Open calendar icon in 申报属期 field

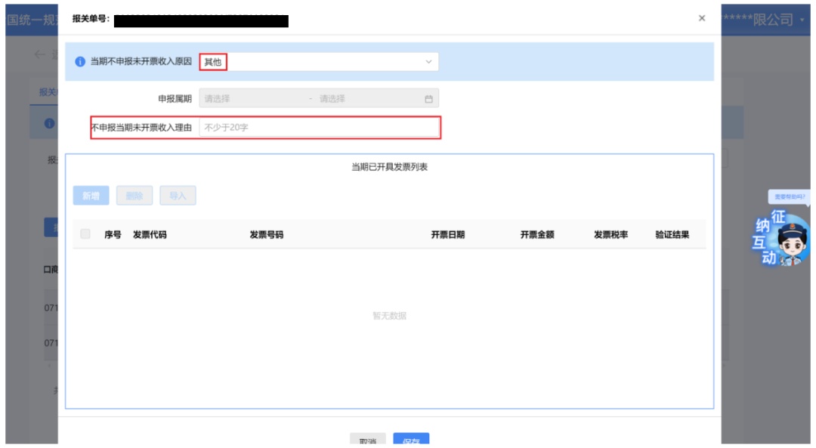(428, 99)
